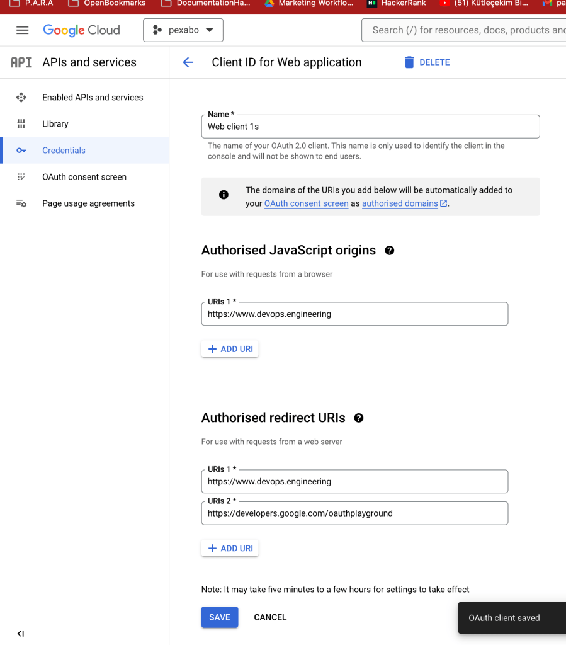Click the external link icon after authorised domains
The height and width of the screenshot is (645, 566).
point(443,203)
